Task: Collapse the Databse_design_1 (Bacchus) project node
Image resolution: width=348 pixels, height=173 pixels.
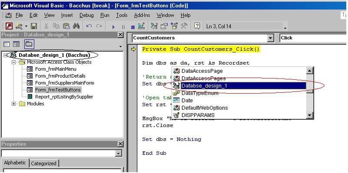Action: click(5, 55)
